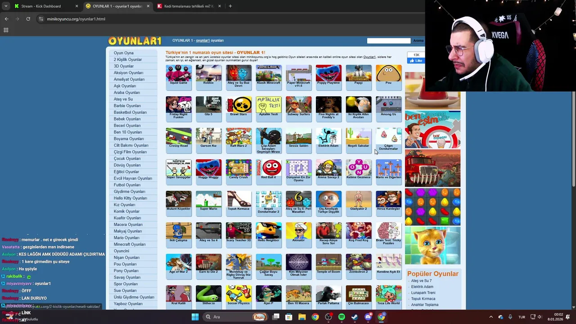576x324 pixels.
Task: Open the Talking Ginger cat ad thumbnail
Action: [x=432, y=245]
